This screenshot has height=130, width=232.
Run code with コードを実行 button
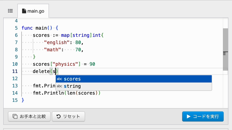pos(203,116)
